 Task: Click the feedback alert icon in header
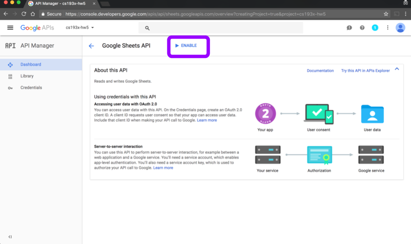349,28
